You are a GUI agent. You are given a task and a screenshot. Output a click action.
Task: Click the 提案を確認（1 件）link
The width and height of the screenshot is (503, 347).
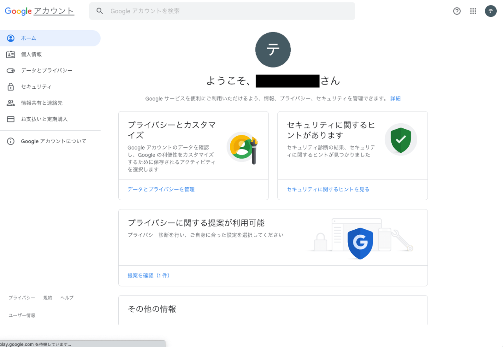tap(149, 276)
